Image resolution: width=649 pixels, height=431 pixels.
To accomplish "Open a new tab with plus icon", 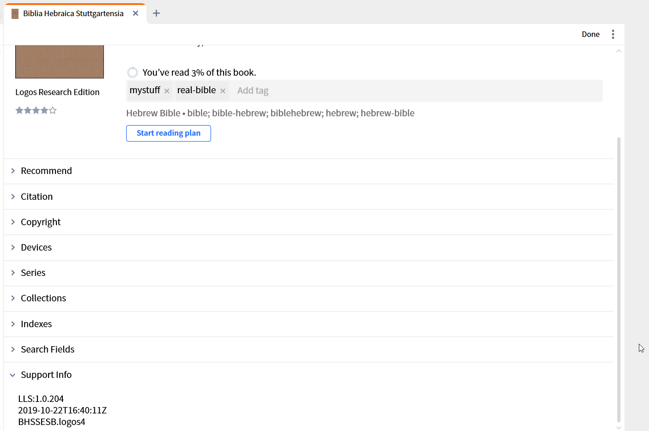I will click(156, 13).
